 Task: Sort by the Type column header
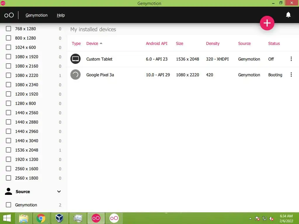tap(76, 43)
